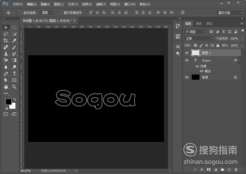This screenshot has height=174, width=246.
Task: Hide the Background layer
Action: (187, 77)
